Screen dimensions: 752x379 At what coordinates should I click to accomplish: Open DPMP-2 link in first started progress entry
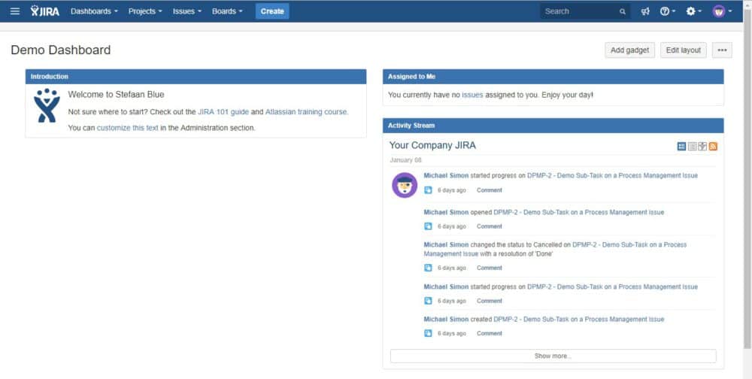(612, 175)
